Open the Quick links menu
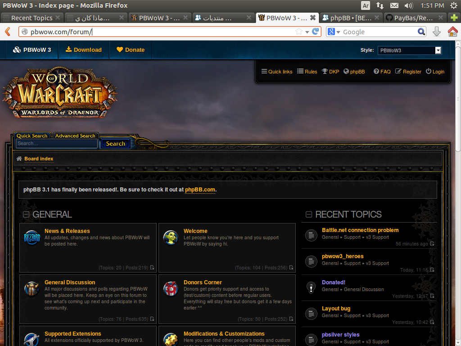Screen dimensions: 461x346 pos(277,72)
